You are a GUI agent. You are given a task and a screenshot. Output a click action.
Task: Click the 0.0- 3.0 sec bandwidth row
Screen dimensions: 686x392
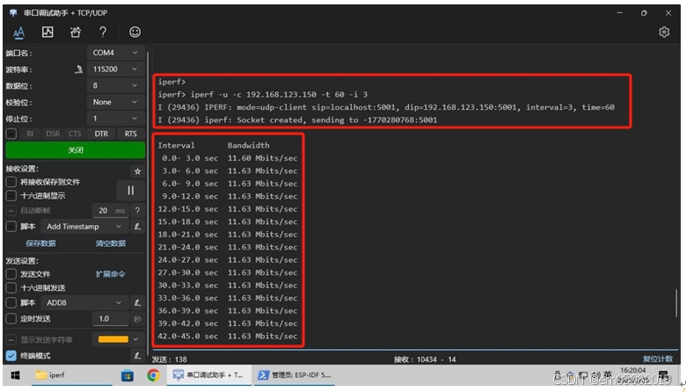click(229, 158)
